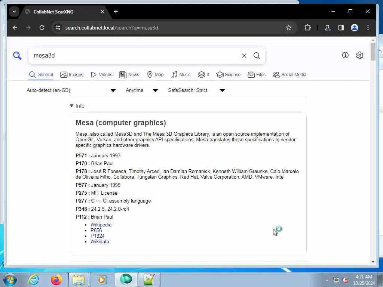
Task: Clear the search query with the X icon
Action: [x=244, y=56]
